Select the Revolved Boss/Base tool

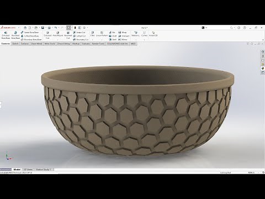click(15, 35)
